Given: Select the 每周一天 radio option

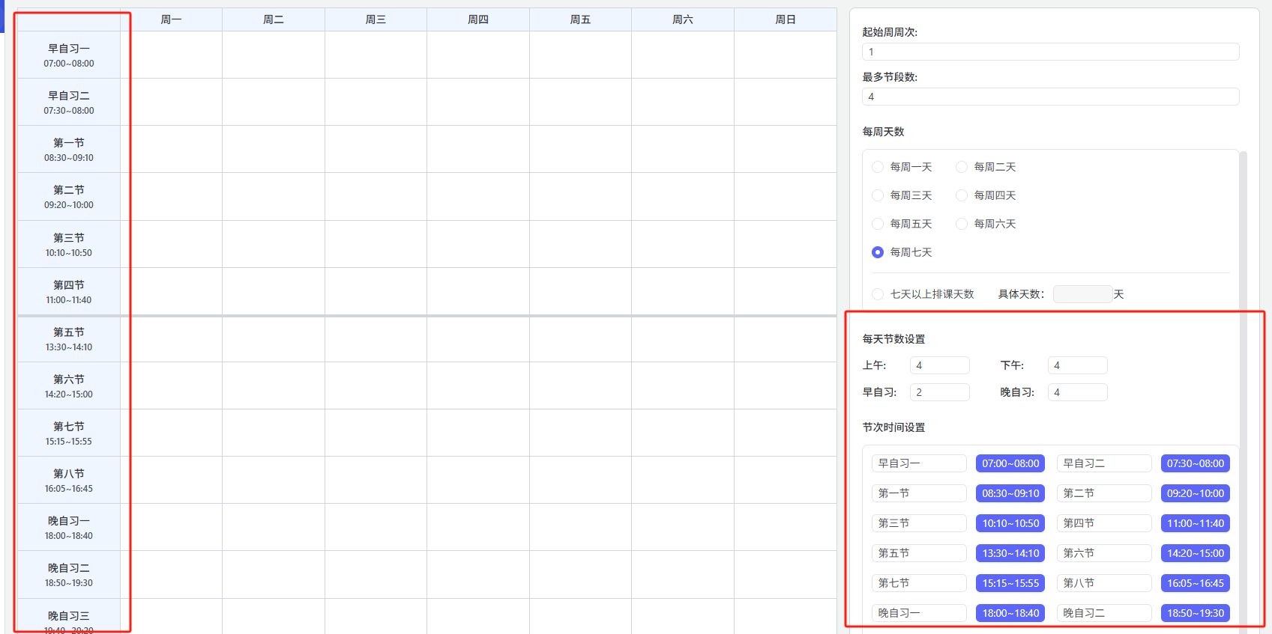Looking at the screenshot, I should tap(878, 167).
